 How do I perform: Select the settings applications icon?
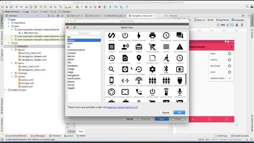coord(125,69)
